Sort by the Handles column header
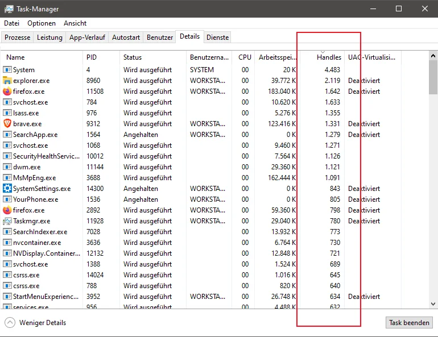438x337 pixels. [x=323, y=57]
